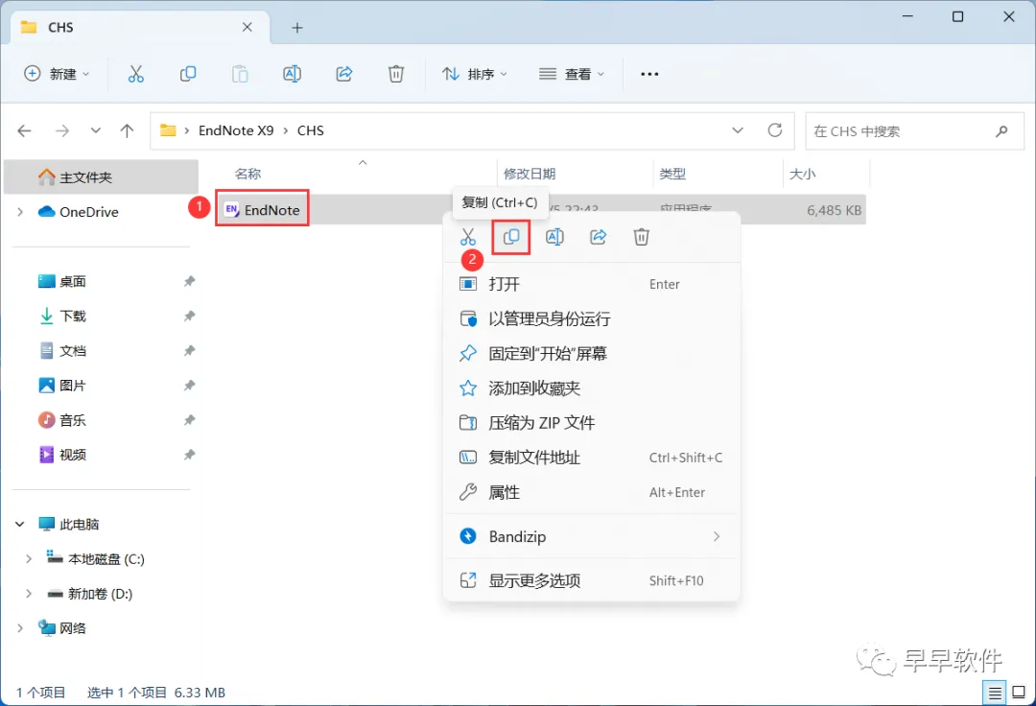Click Rename icon in context menu
The image size is (1036, 706).
(555, 237)
